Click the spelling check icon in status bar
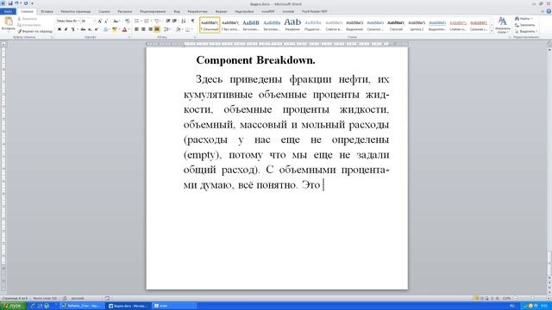This screenshot has width=552, height=310. 65,298
